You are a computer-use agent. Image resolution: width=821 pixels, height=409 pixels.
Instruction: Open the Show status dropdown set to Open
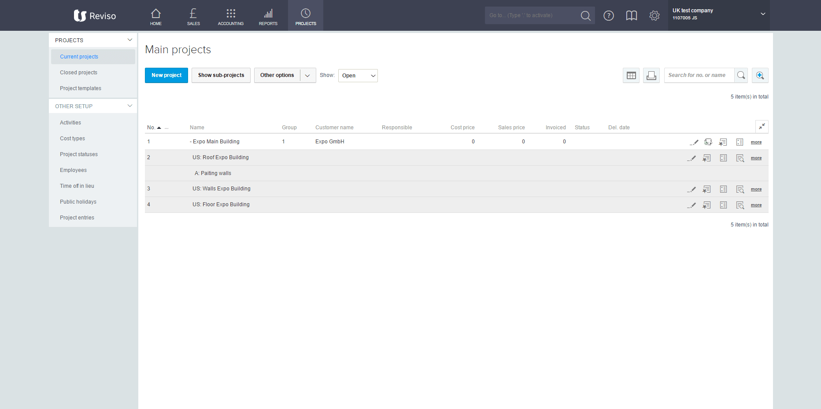(x=358, y=76)
